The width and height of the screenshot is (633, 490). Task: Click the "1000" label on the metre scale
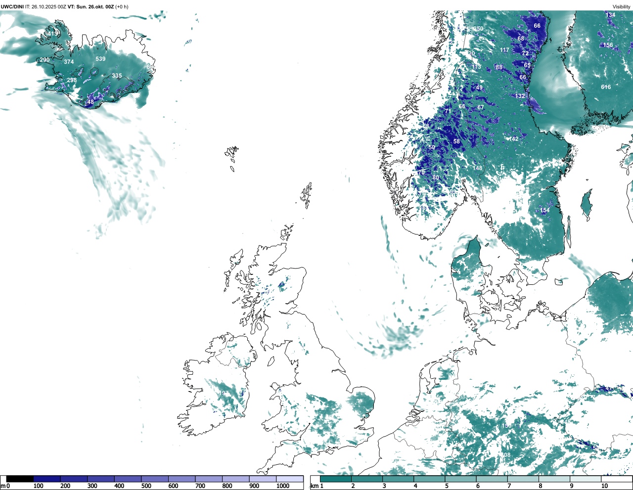(x=283, y=486)
